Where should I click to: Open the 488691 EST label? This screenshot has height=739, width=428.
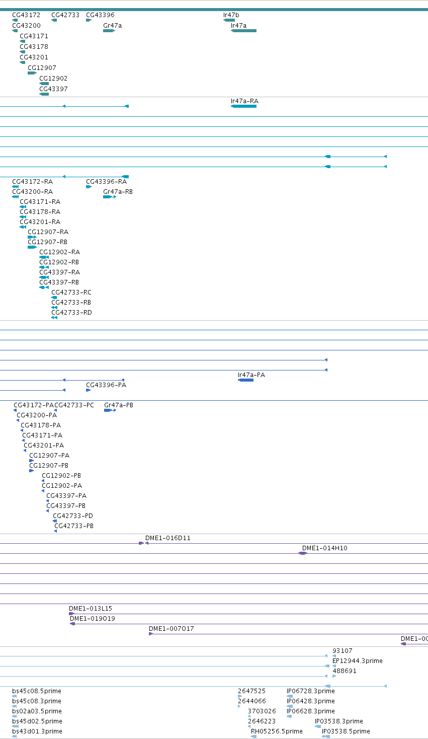345,671
